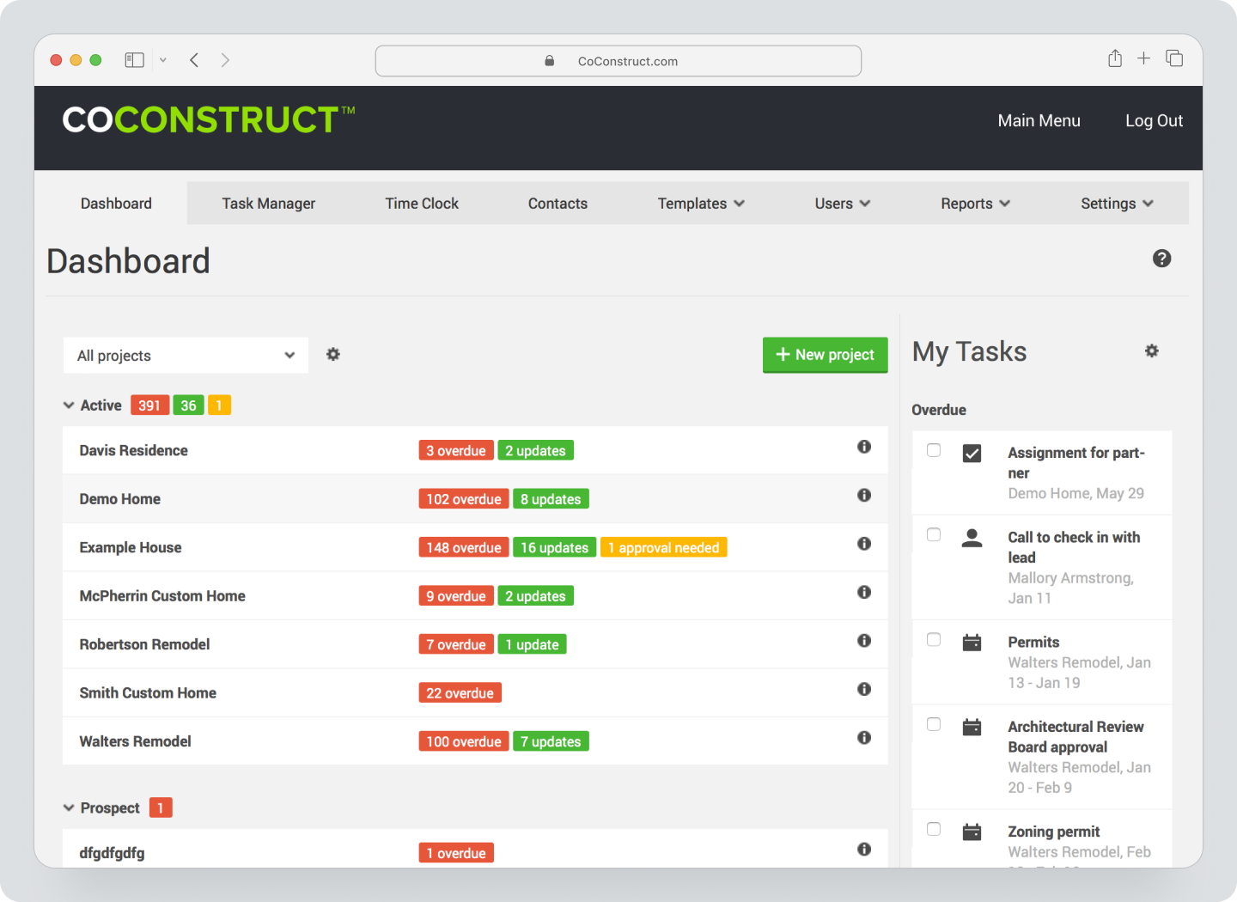The height and width of the screenshot is (902, 1237).
Task: Check the Permits task checkbox
Action: (x=934, y=639)
